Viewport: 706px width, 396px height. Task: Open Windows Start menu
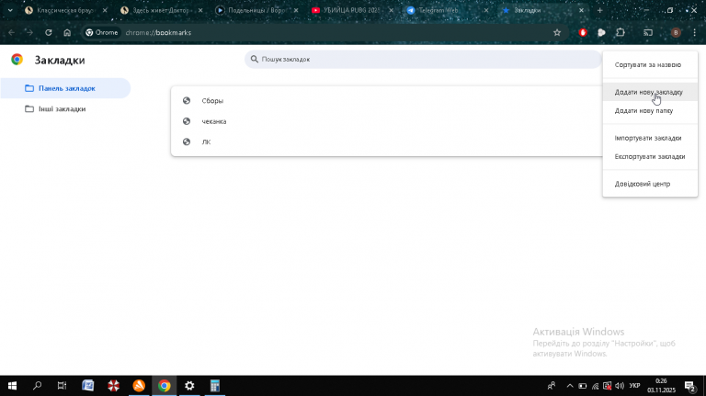click(13, 386)
